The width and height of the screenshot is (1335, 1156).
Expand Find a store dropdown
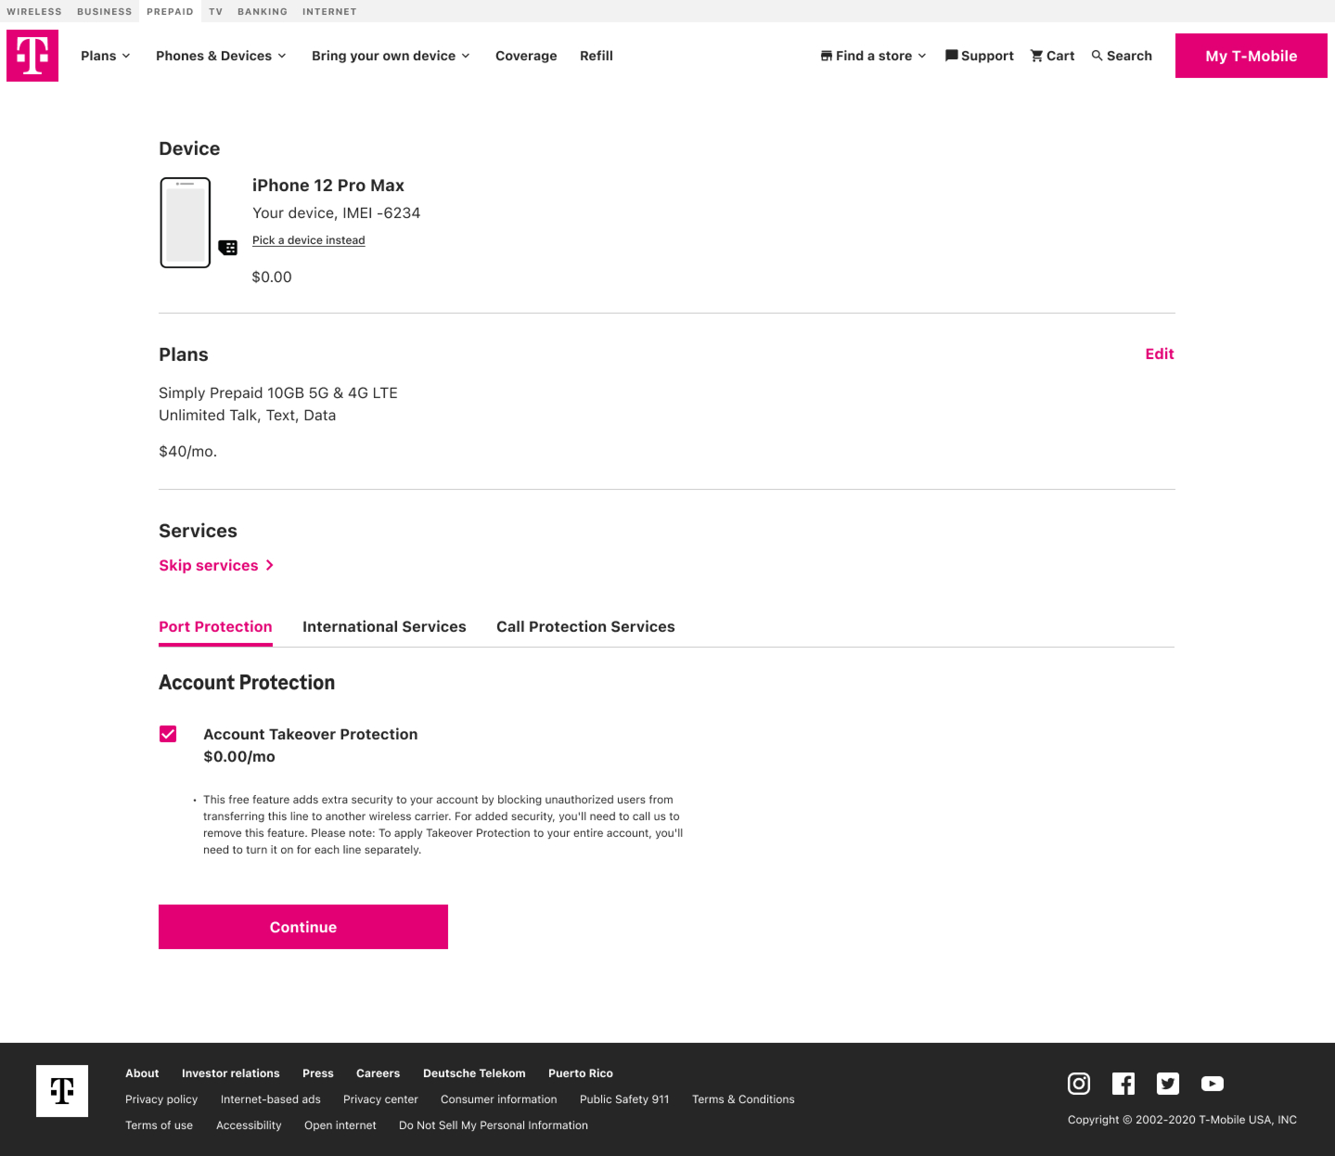[x=873, y=56]
